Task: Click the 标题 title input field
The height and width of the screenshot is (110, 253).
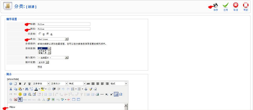Action: pyautogui.click(x=64, y=24)
